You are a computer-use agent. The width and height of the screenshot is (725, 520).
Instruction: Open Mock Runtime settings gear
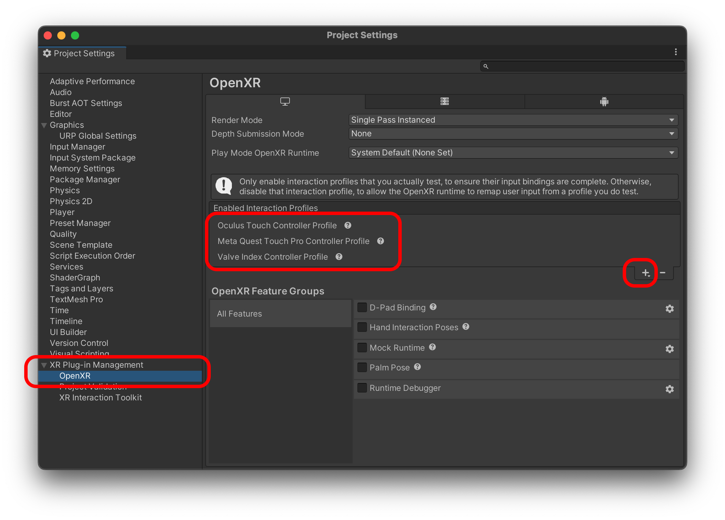point(669,349)
